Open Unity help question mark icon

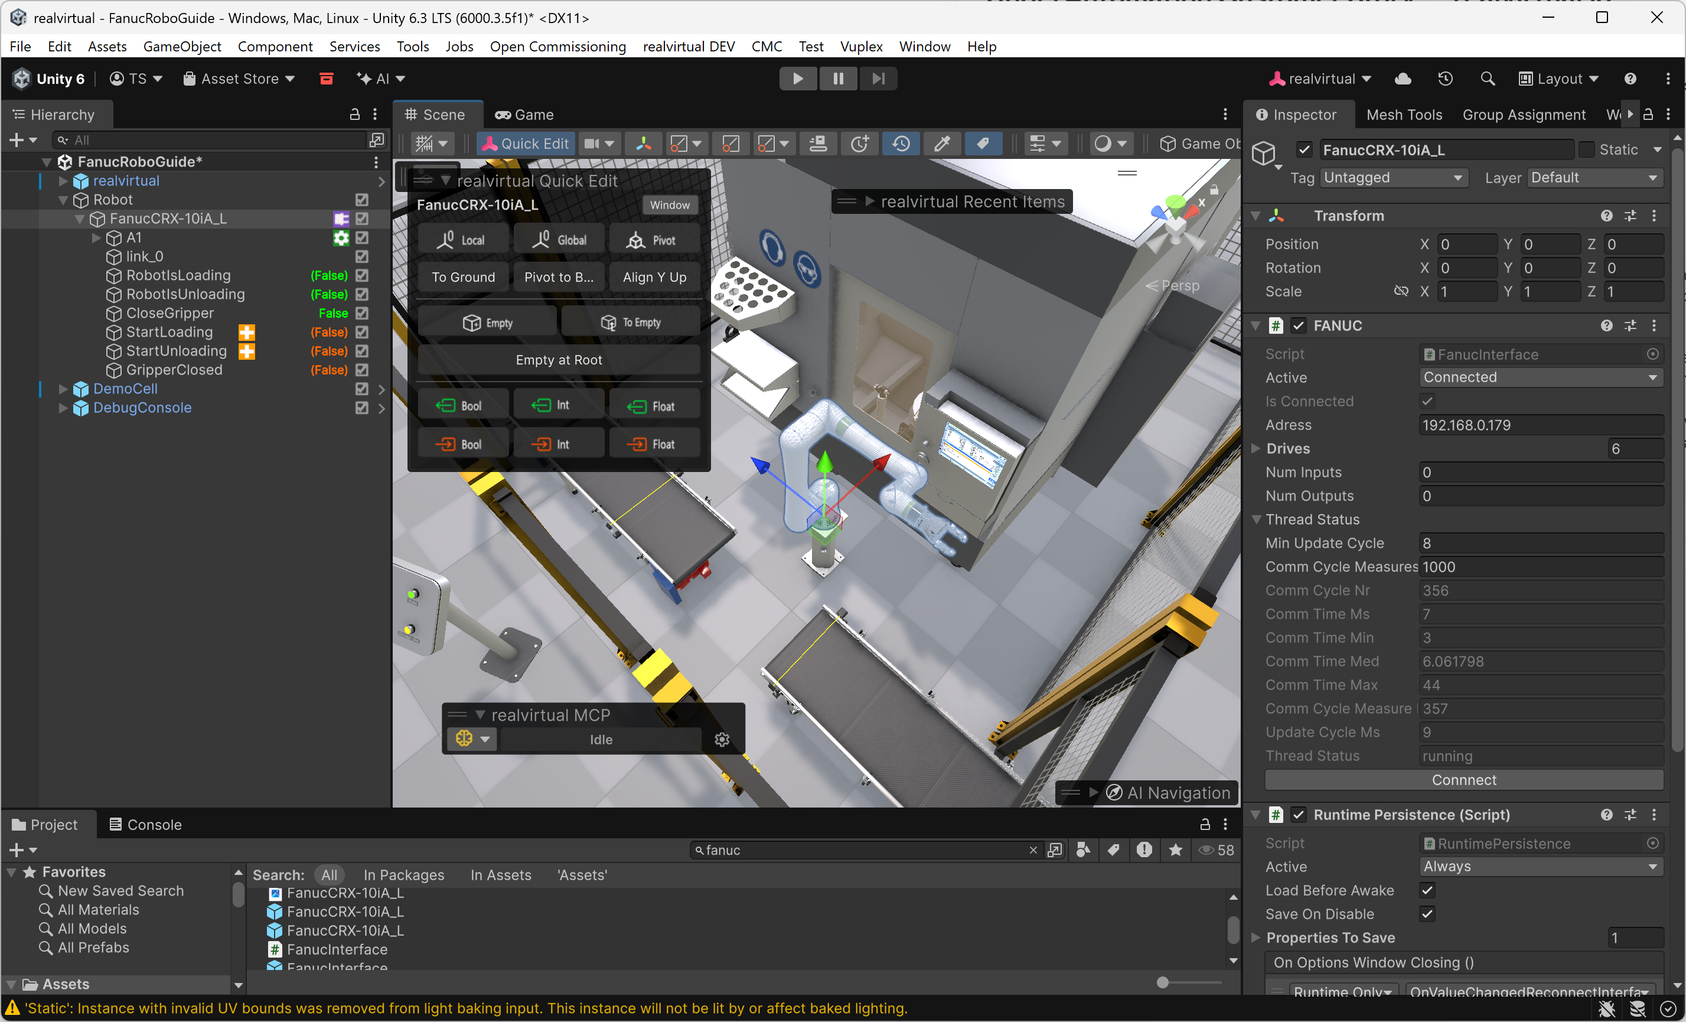1630,79
